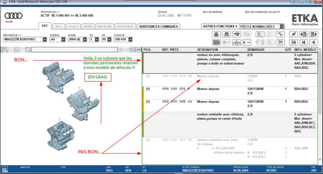Select the ÉTEINT stocks radio button

[x=179, y=16]
